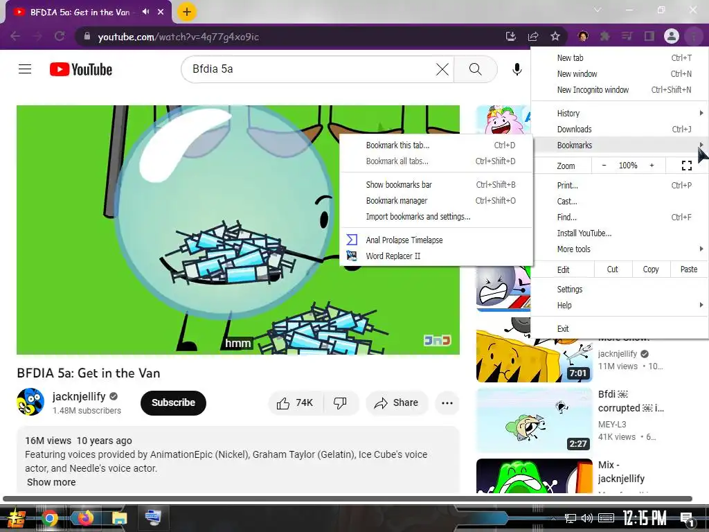
Task: Go back with the back arrow
Action: point(15,36)
